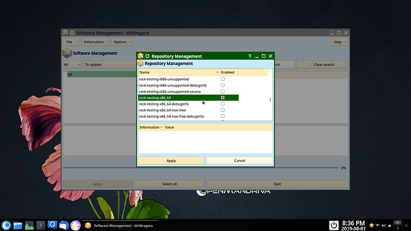This screenshot has width=411, height=231.
Task: Open the Help menu in dnfdragora
Action: 340,42
